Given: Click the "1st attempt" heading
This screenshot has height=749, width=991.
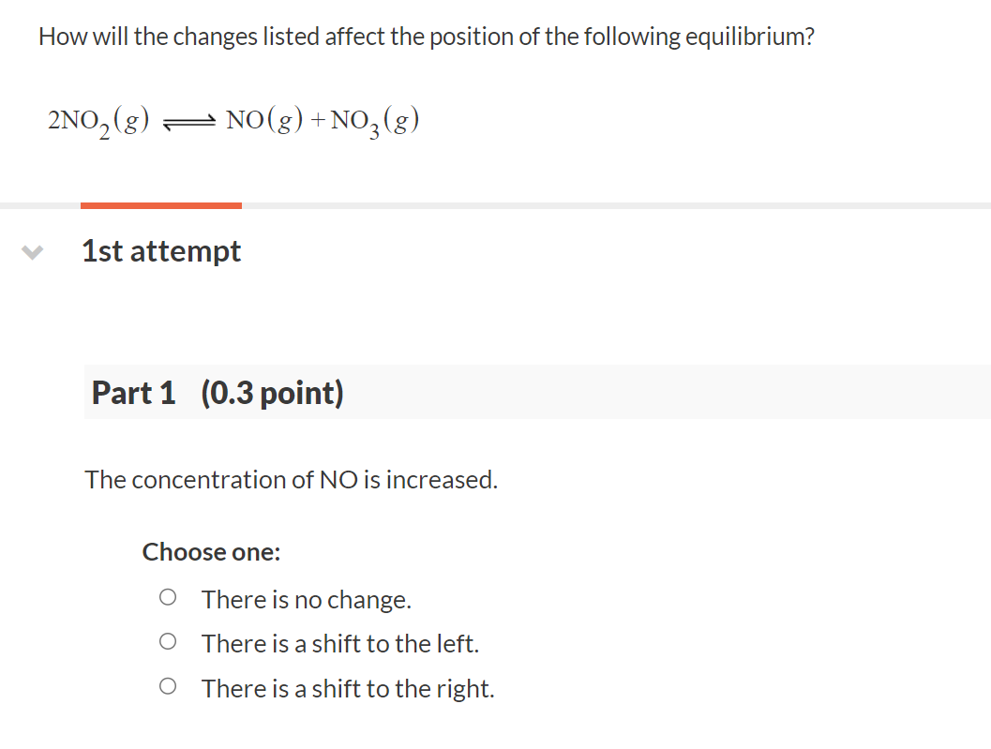Looking at the screenshot, I should point(160,250).
